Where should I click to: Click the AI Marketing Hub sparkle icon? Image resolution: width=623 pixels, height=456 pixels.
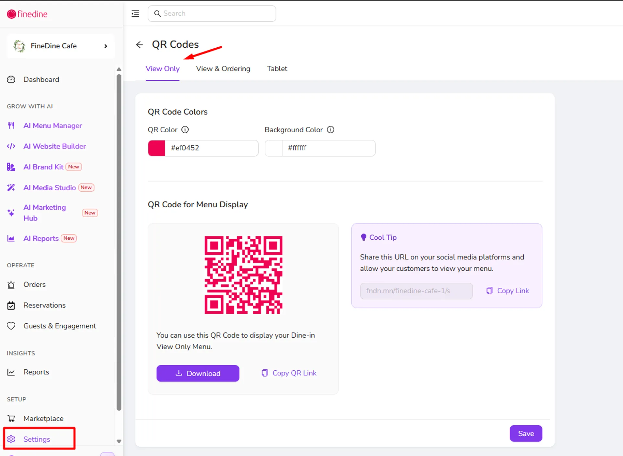[x=11, y=213]
